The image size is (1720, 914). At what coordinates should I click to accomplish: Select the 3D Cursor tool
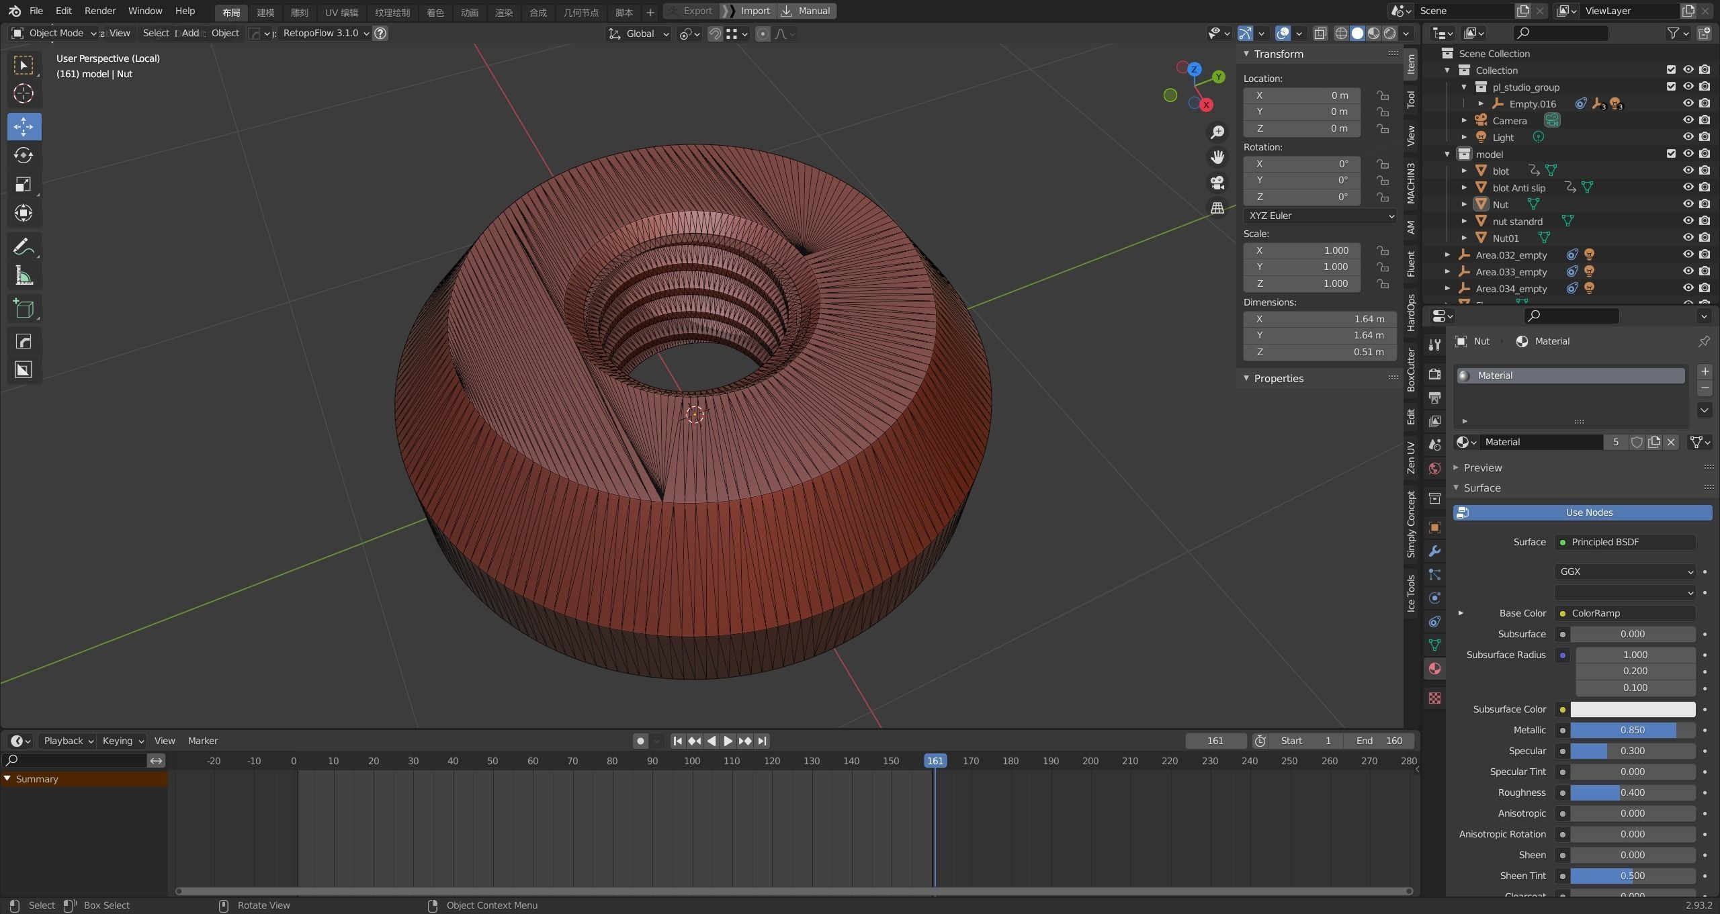24,93
